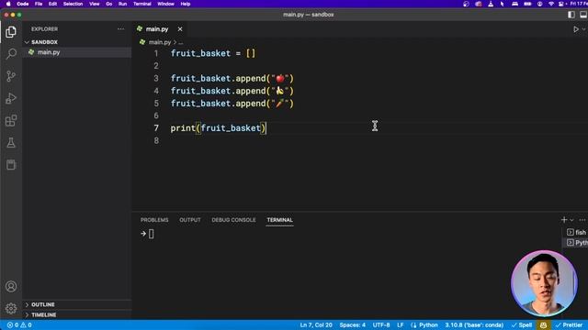Change end of line sequence LF
588x330 pixels.
pos(401,325)
